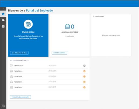
Task: Click the large 0 absences counter
Action: [x=72, y=27]
